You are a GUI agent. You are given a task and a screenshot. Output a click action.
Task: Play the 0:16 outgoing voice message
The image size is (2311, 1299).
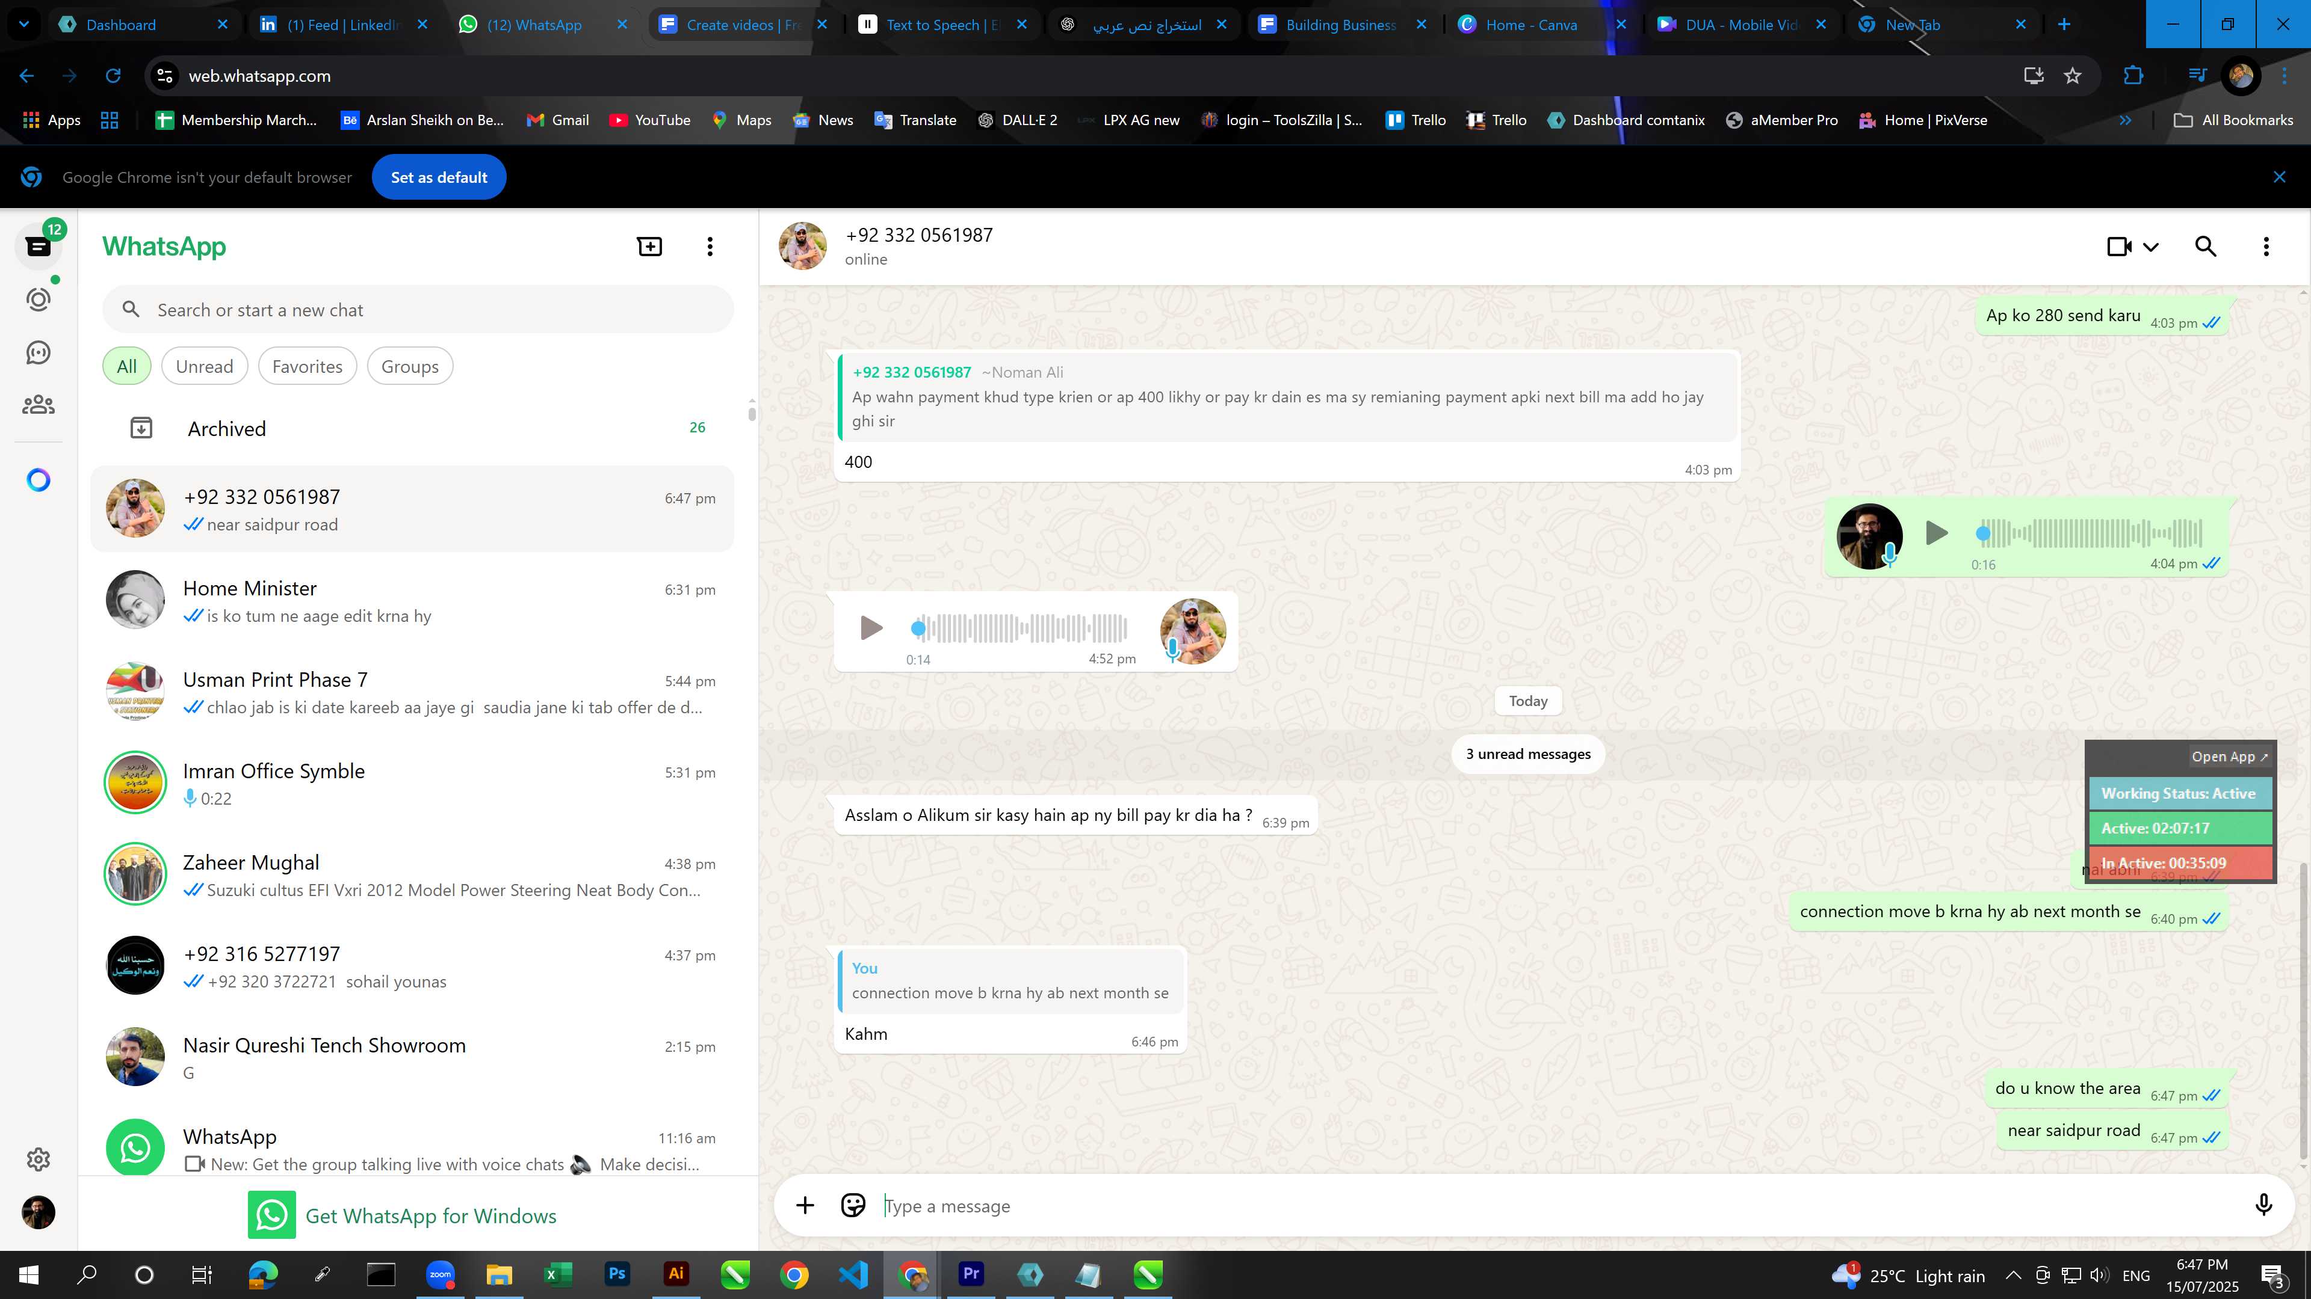pyautogui.click(x=1936, y=533)
